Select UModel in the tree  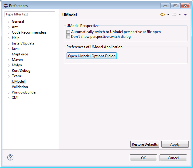click(x=18, y=81)
